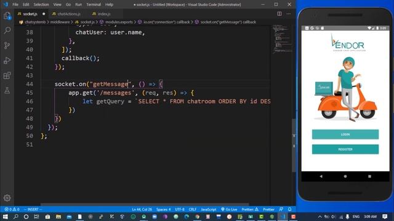Open the Explorer view in activity bar
Screen dimensions: 394x221
7,16
